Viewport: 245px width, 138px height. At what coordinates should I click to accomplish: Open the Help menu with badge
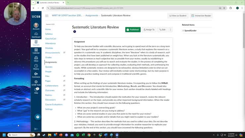point(36,91)
